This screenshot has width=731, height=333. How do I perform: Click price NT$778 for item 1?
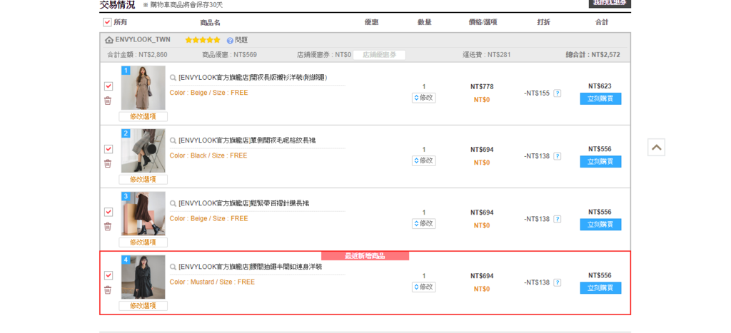(x=482, y=86)
